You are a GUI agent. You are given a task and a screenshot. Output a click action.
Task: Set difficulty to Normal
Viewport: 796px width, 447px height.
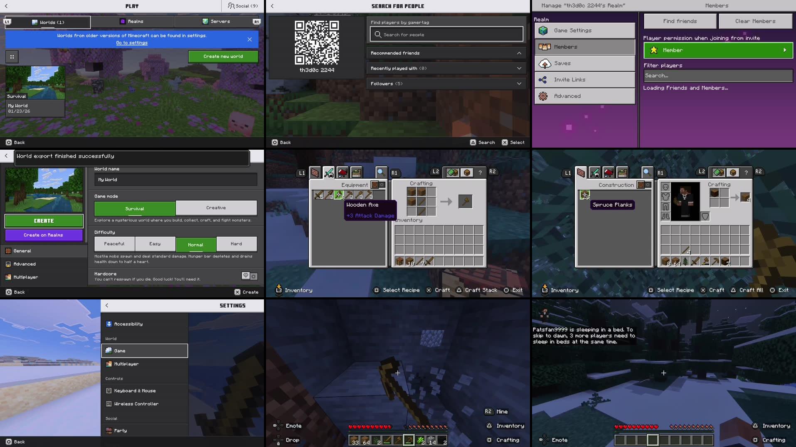195,244
